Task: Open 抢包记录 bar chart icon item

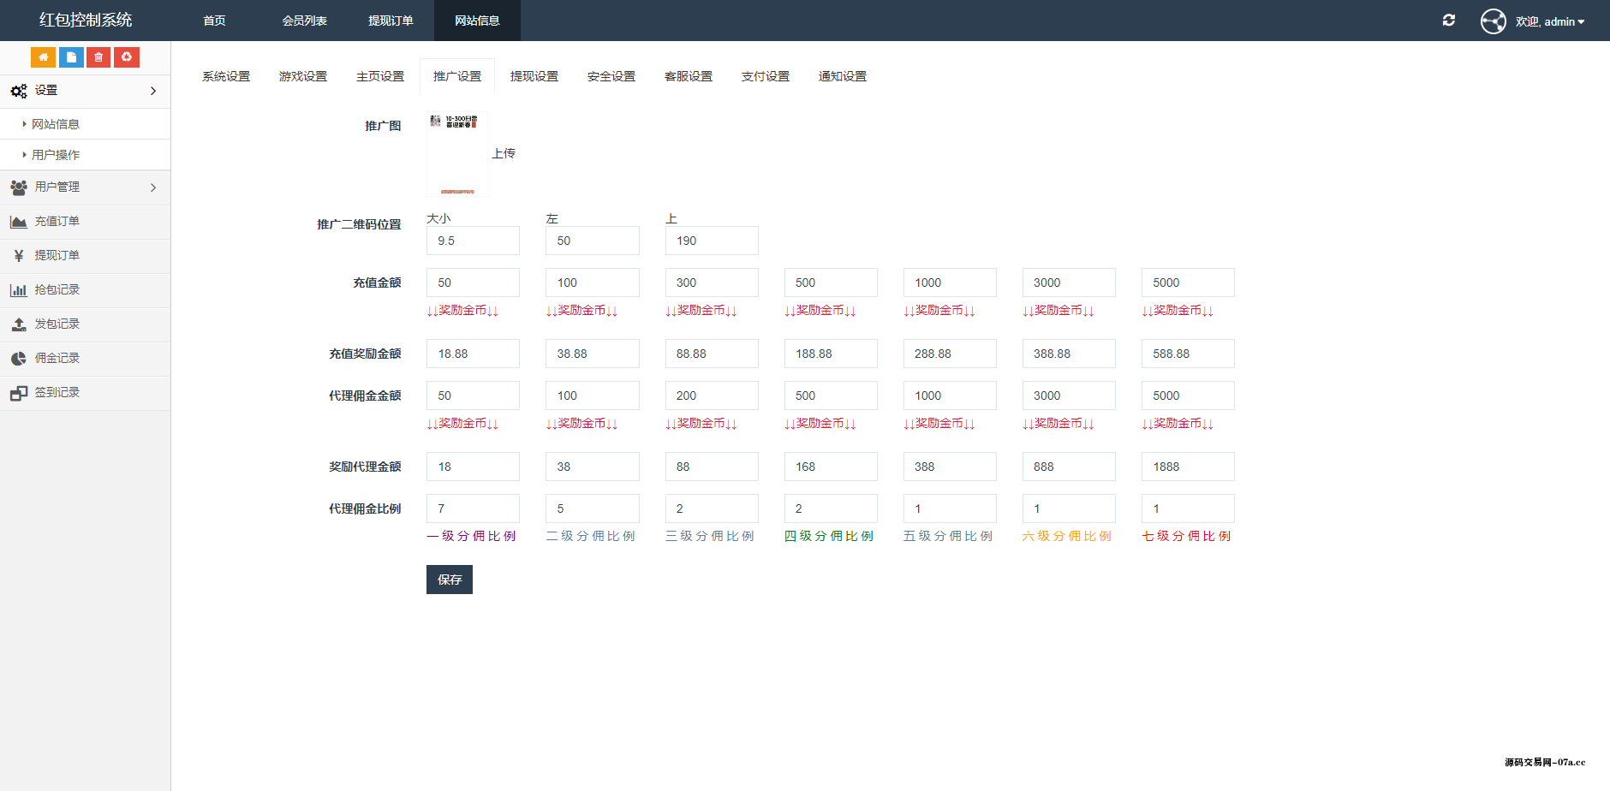Action: (x=19, y=290)
